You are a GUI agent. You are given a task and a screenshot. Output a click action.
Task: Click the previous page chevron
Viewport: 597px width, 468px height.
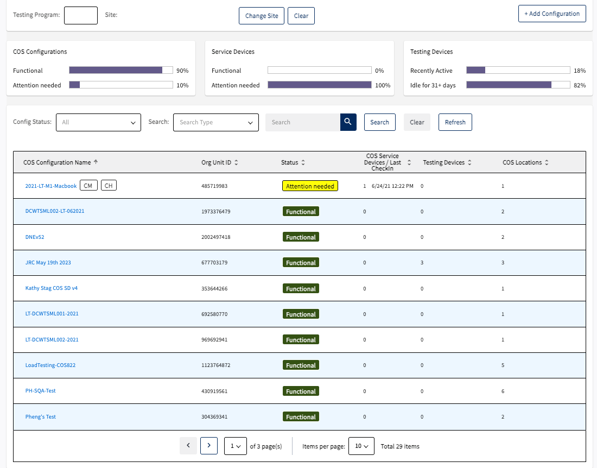188,445
